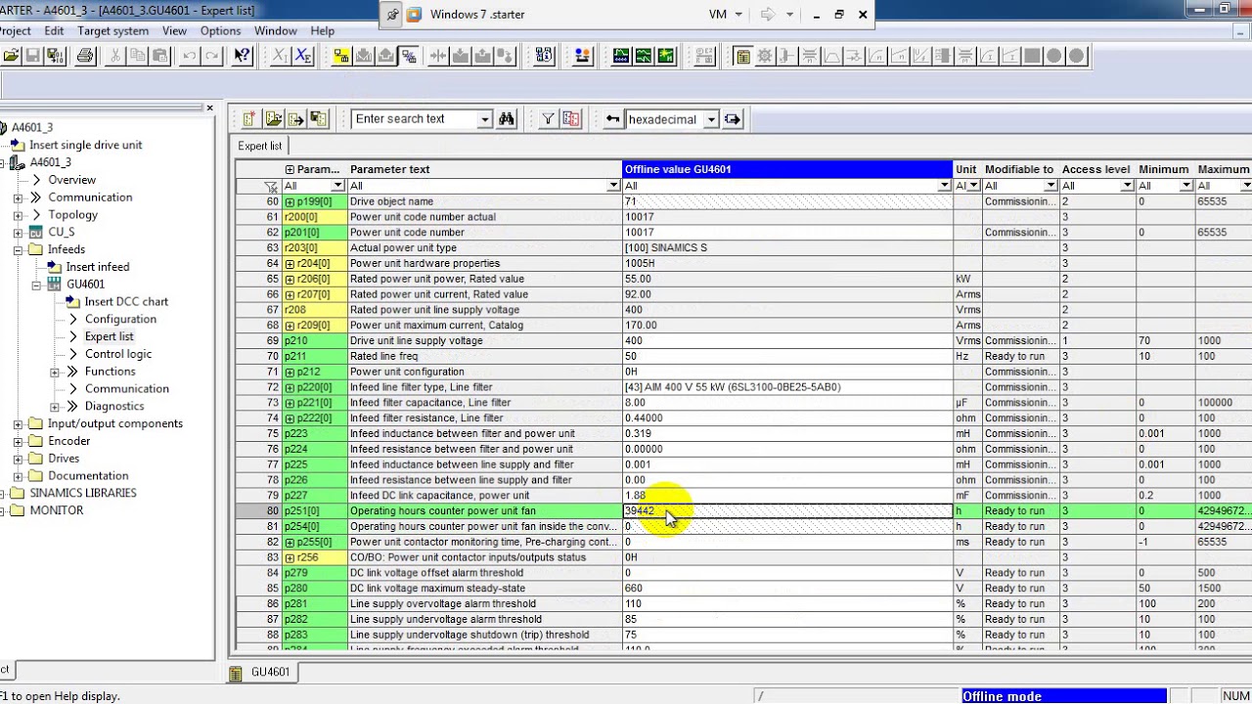Select Topology in project tree
Screen dimensions: 1252x704
tap(73, 215)
